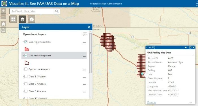
Task: Click the Map Effective Date 4/27/2017 value
Action: [173, 90]
